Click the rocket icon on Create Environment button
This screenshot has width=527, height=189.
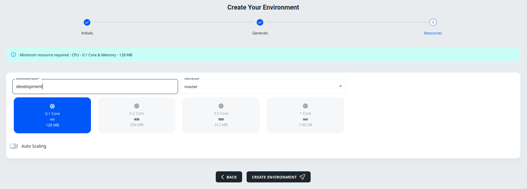point(303,177)
